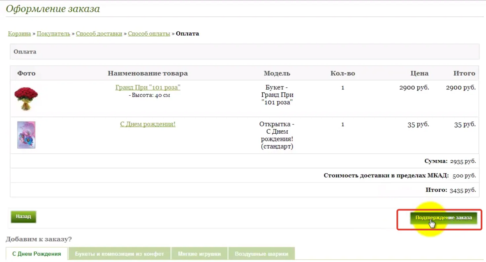Select the С Днем Рождения tab

tap(37, 254)
